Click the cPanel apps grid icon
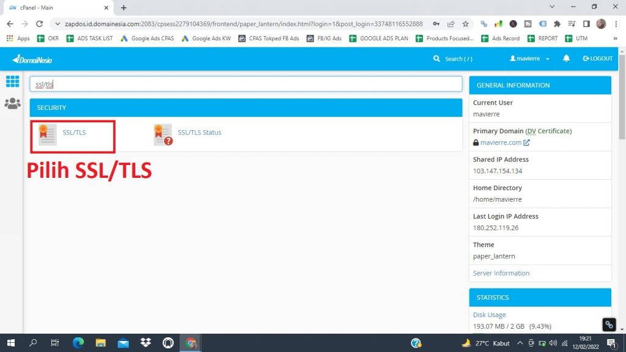The width and height of the screenshot is (626, 352). [x=12, y=81]
